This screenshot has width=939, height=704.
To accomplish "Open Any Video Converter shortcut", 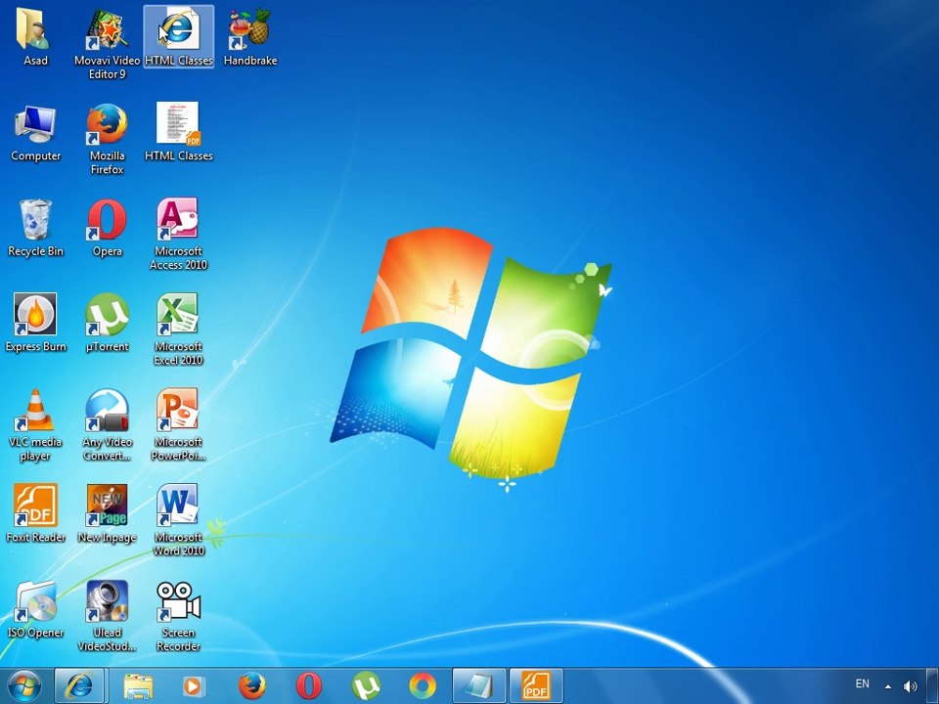I will 108,425.
